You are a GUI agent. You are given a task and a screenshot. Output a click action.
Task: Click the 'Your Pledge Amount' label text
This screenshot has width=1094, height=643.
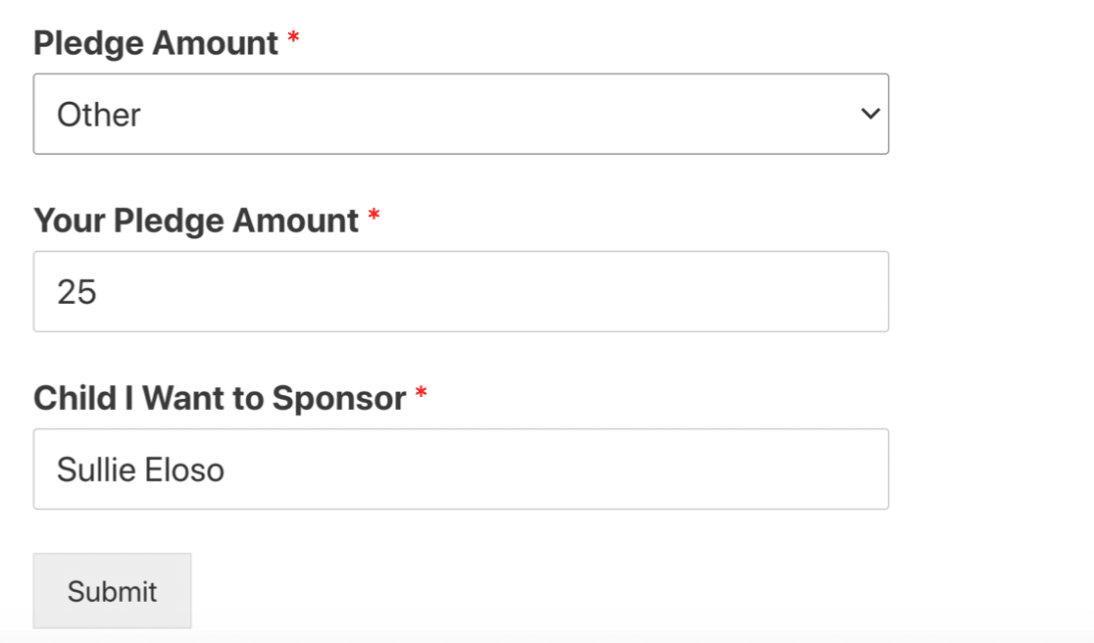click(x=196, y=221)
